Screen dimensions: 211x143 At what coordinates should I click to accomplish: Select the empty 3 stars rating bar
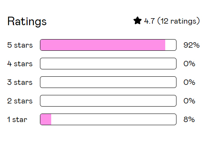click(108, 82)
